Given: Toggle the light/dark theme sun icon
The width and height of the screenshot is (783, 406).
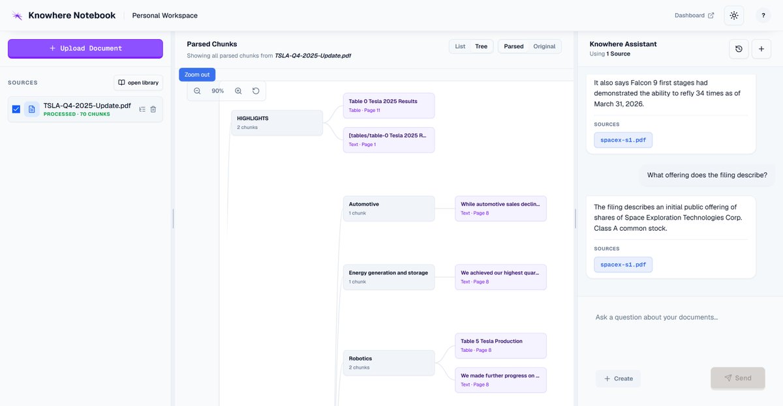Looking at the screenshot, I should point(734,16).
